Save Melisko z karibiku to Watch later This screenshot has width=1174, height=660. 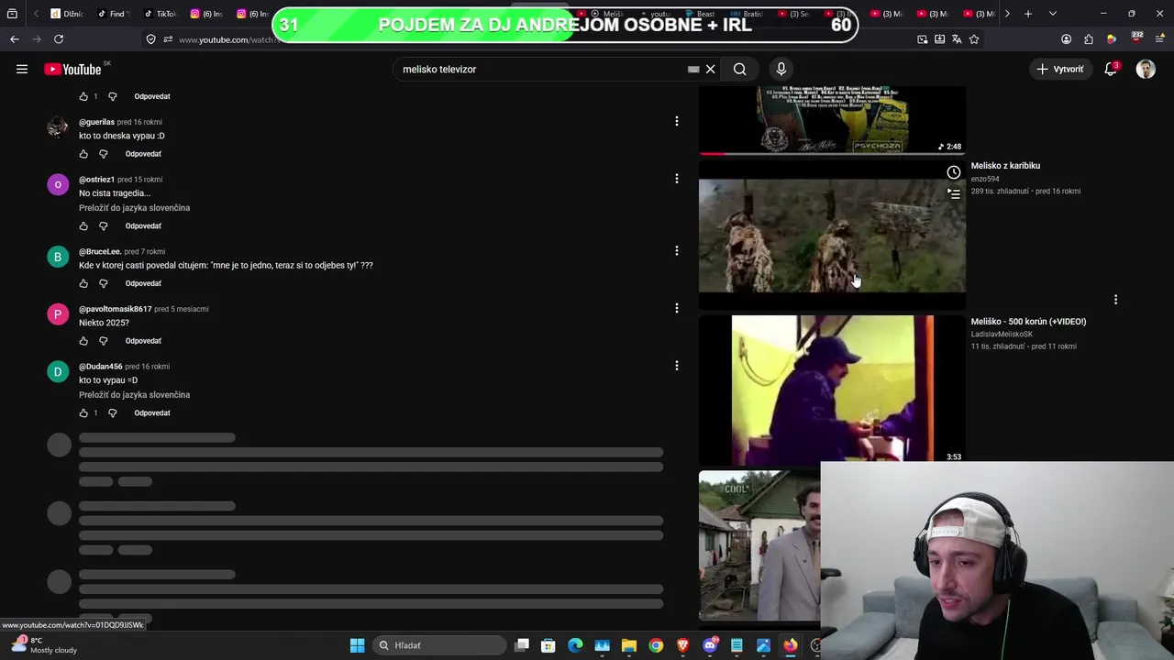coord(954,172)
